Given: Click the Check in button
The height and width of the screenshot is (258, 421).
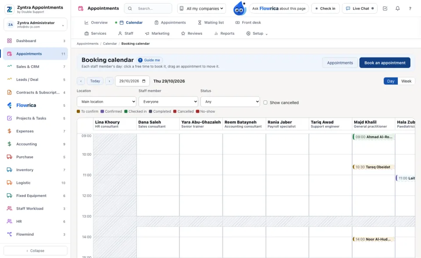Looking at the screenshot, I should (325, 8).
